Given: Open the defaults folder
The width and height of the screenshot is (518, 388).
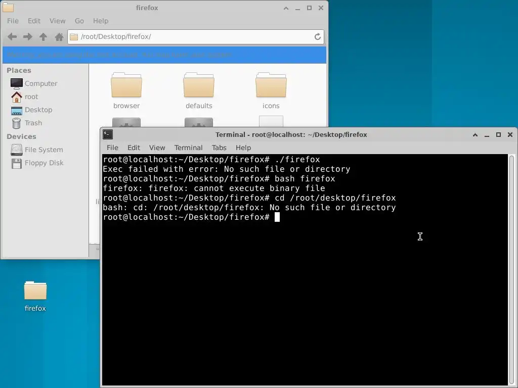Looking at the screenshot, I should click(199, 91).
